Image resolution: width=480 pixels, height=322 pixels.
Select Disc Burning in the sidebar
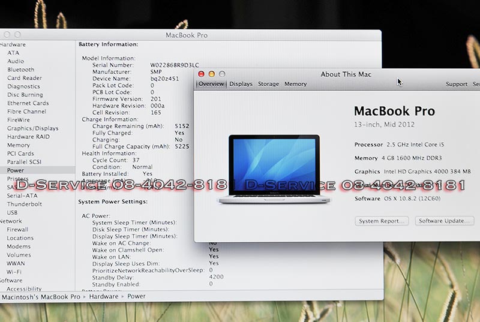(25, 95)
